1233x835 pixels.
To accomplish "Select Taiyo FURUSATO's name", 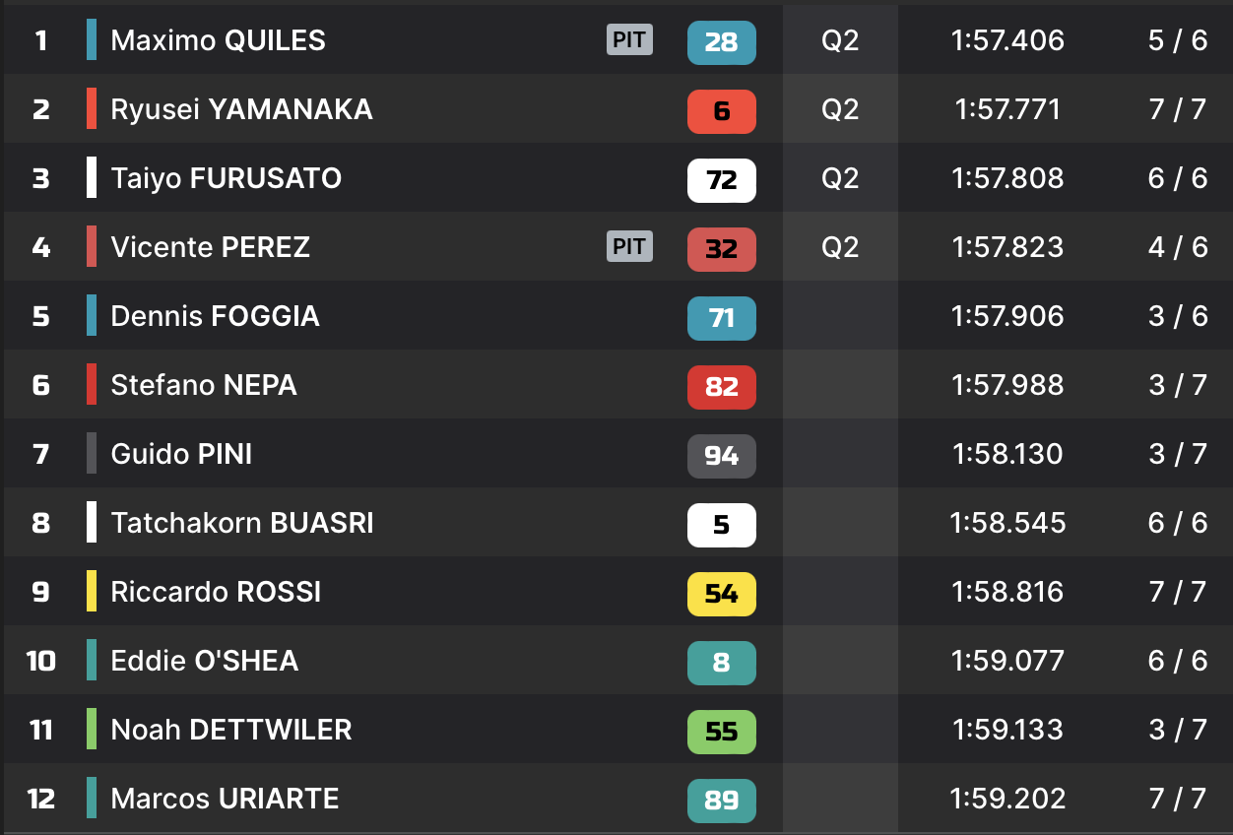I will pyautogui.click(x=226, y=178).
